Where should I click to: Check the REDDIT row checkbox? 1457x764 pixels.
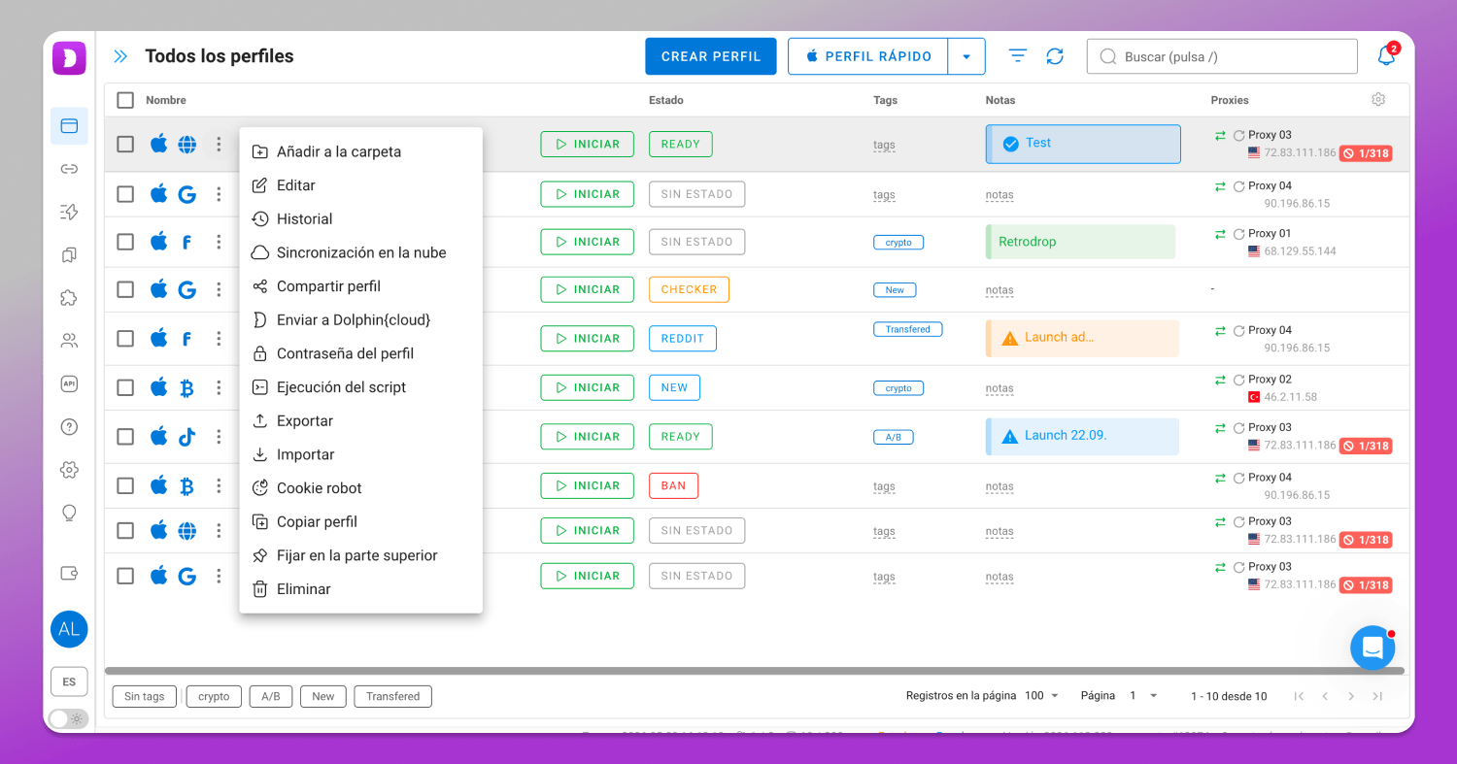coord(125,339)
